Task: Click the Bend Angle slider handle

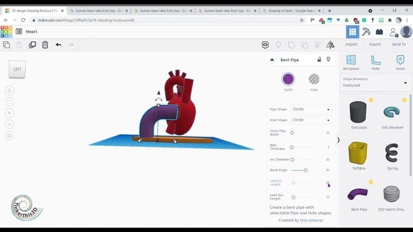Action: (305, 170)
